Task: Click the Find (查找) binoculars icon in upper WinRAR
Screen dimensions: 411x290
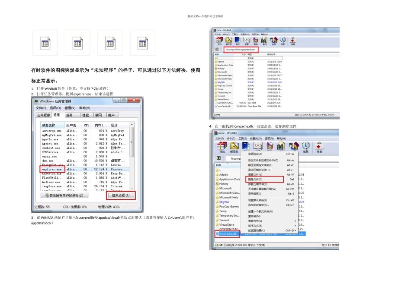Action: point(264,41)
